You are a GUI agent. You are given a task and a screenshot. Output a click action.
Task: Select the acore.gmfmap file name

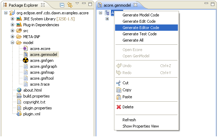42,72
